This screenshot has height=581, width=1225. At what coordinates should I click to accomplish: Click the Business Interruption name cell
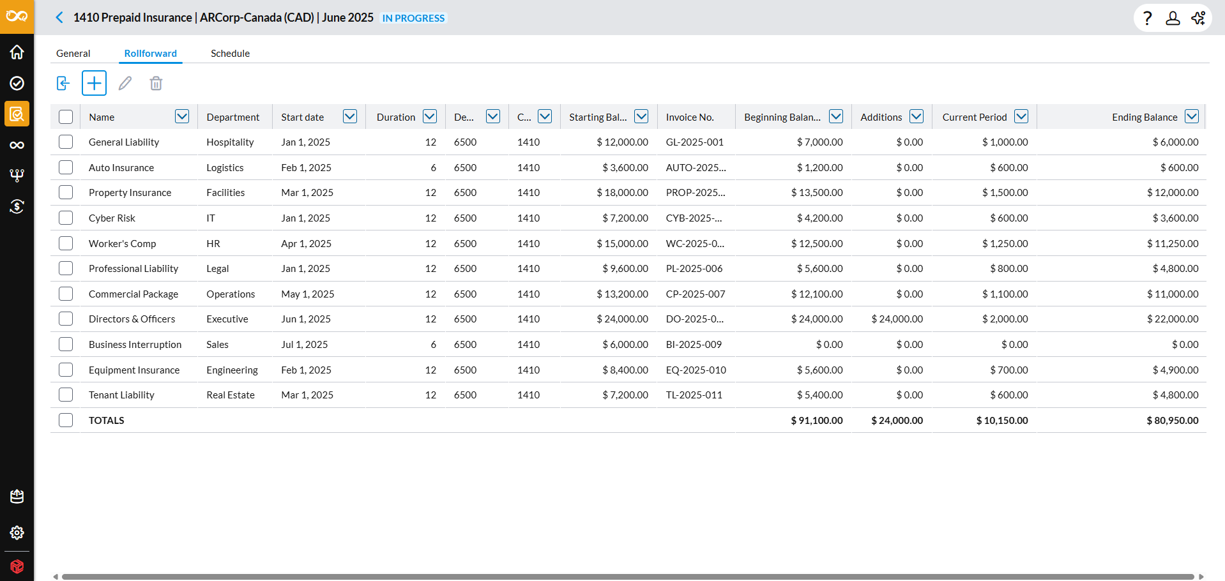(135, 344)
